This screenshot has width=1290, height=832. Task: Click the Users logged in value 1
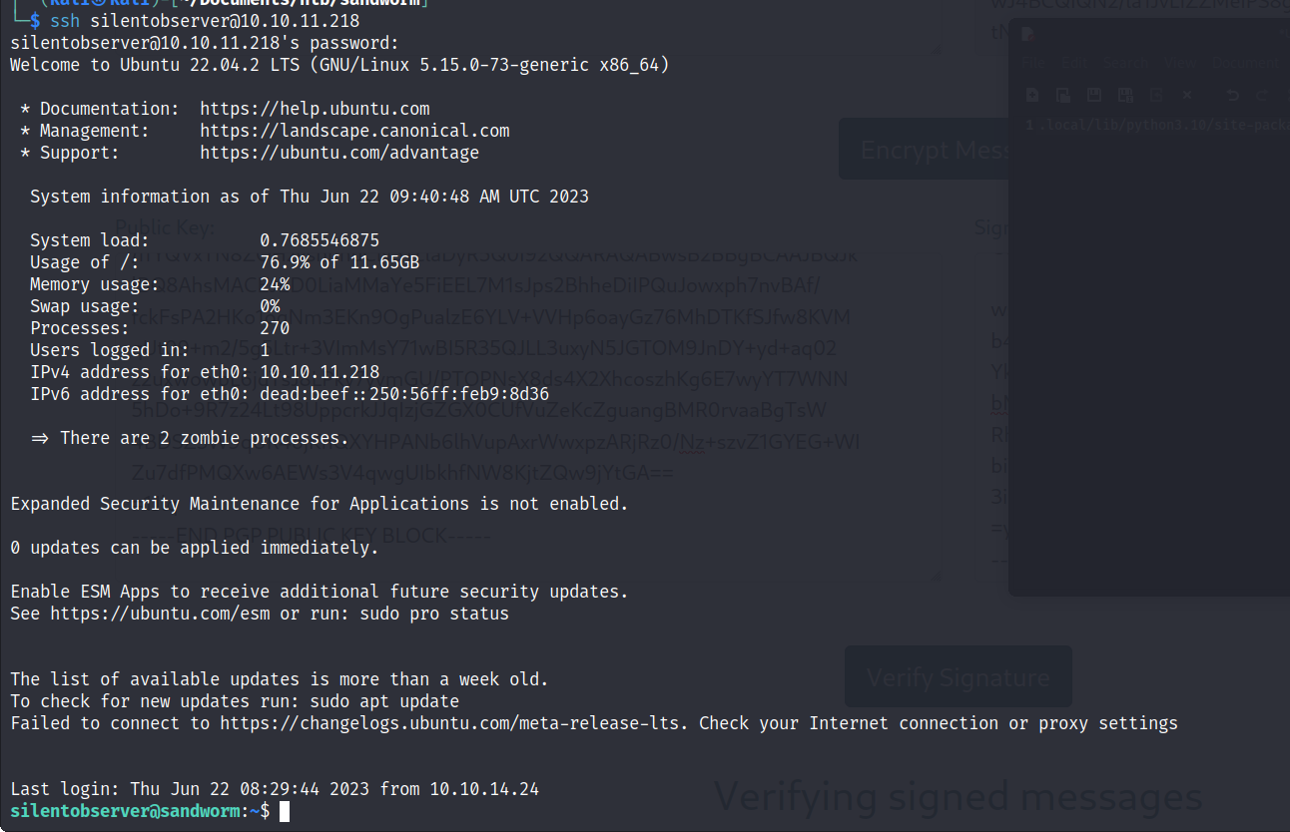pos(265,350)
